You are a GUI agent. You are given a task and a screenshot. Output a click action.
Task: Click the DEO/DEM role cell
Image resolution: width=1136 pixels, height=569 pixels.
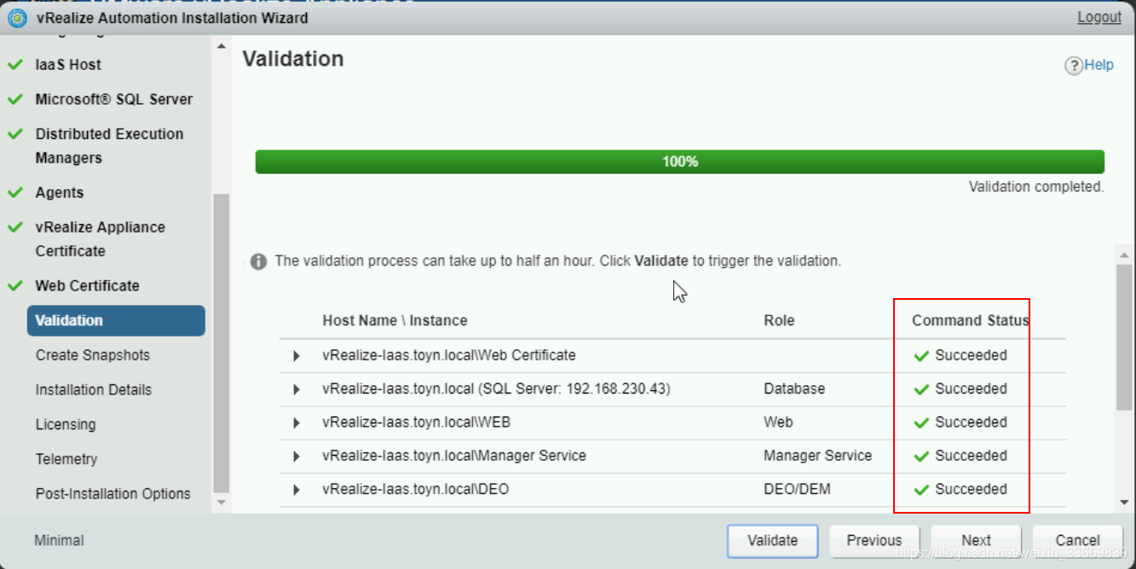coord(797,490)
